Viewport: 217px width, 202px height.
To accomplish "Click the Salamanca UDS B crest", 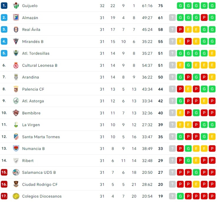I will click(x=16, y=172).
